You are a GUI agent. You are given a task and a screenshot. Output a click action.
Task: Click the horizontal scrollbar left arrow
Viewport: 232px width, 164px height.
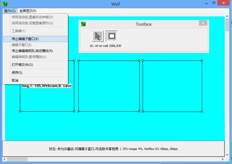(x=5, y=159)
